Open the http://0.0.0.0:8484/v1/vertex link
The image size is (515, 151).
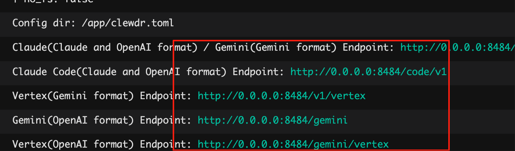[x=282, y=96]
